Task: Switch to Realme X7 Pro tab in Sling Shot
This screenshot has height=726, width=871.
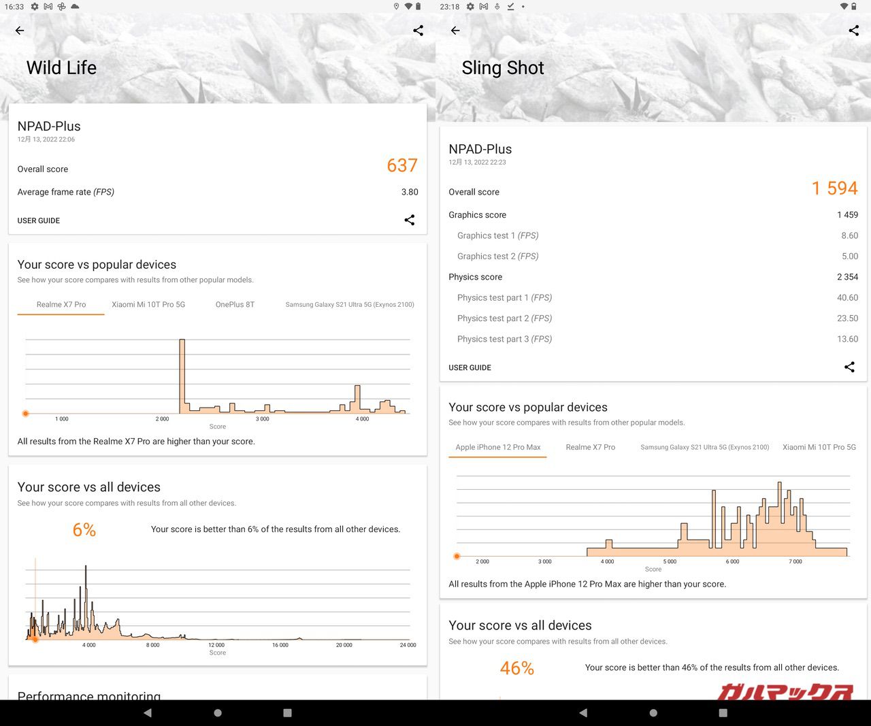Action: coord(590,447)
